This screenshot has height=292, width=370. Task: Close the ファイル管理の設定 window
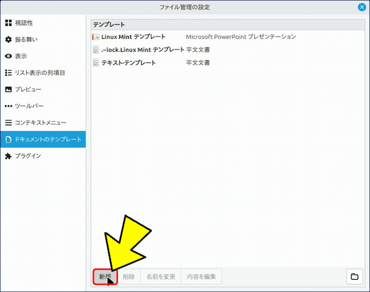click(362, 7)
